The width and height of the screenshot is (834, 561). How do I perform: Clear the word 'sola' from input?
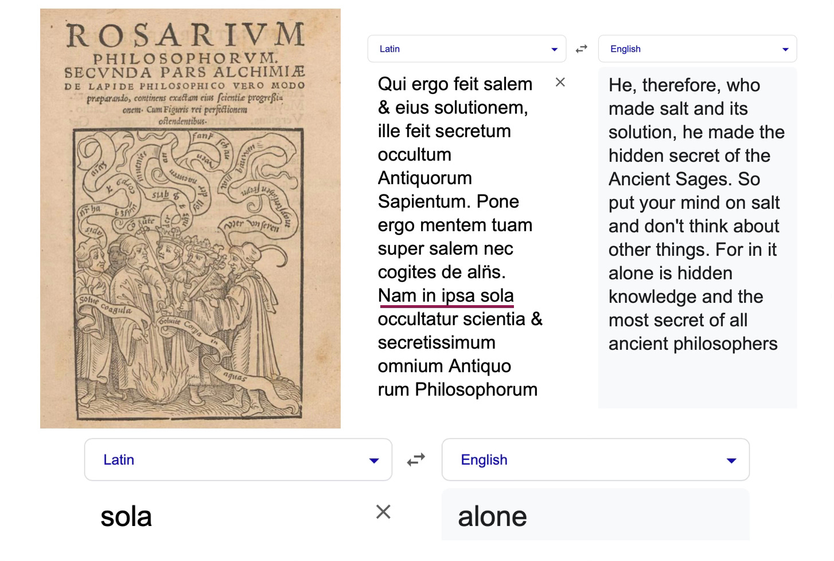(383, 512)
